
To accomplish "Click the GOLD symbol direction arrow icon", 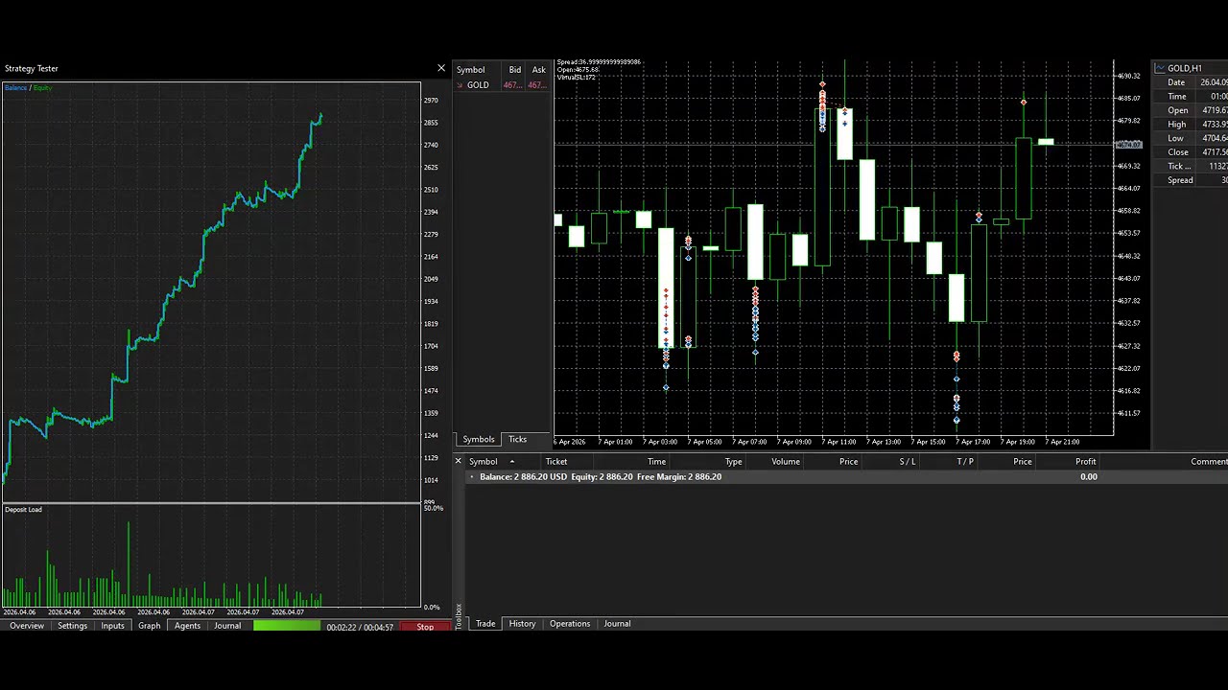I will coord(460,85).
